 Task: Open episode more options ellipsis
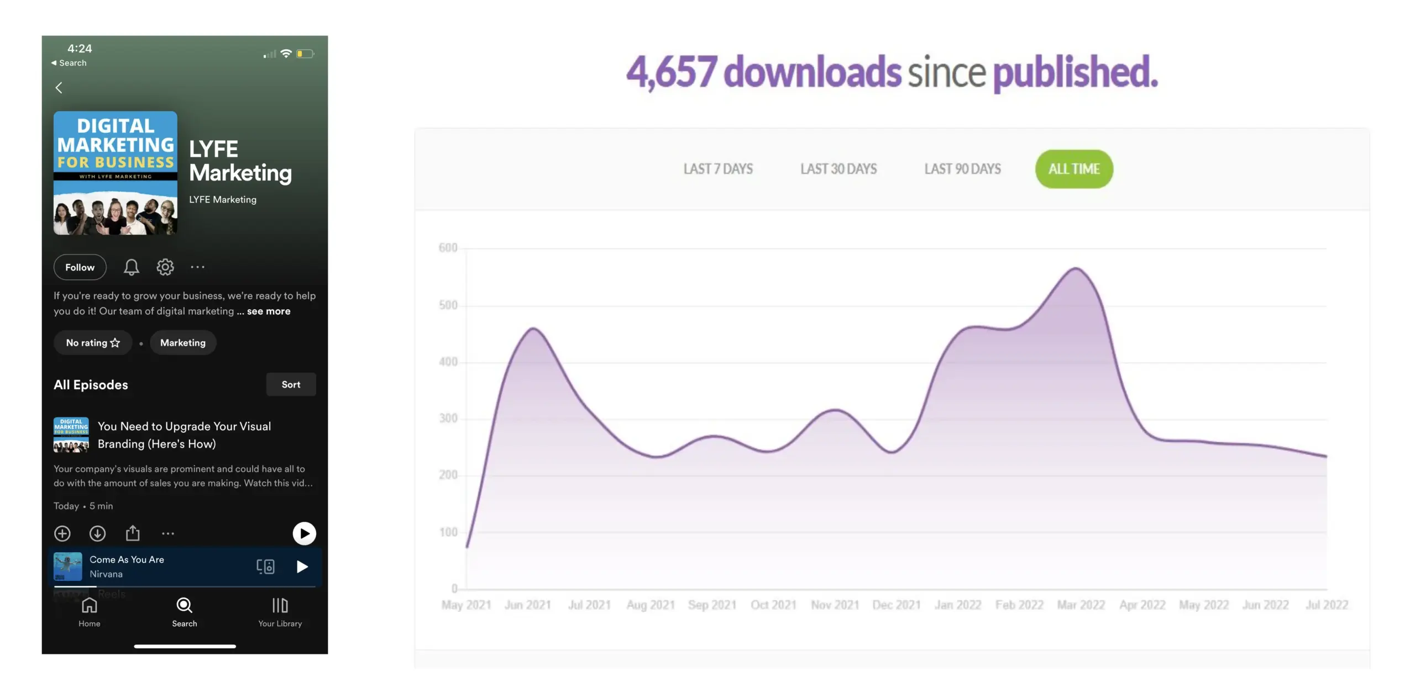[168, 533]
